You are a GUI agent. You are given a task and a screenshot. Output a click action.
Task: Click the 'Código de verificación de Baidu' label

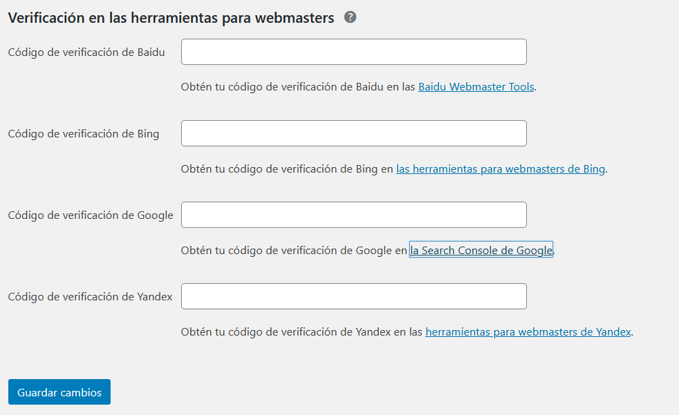pos(86,52)
